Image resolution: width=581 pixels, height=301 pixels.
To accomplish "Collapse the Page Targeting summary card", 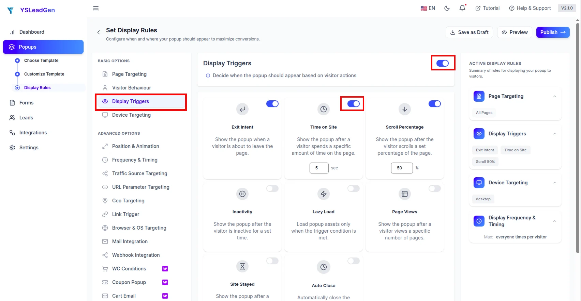I will coord(555,96).
